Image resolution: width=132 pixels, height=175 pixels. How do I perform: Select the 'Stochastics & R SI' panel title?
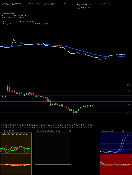pyautogui.click(x=113, y=131)
